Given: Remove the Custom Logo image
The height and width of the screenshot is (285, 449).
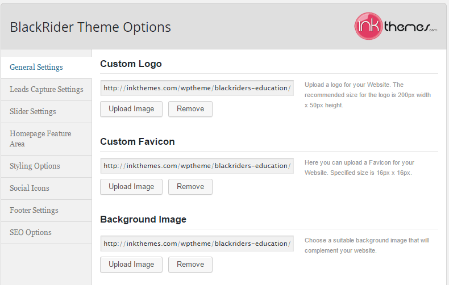Looking at the screenshot, I should click(x=190, y=109).
